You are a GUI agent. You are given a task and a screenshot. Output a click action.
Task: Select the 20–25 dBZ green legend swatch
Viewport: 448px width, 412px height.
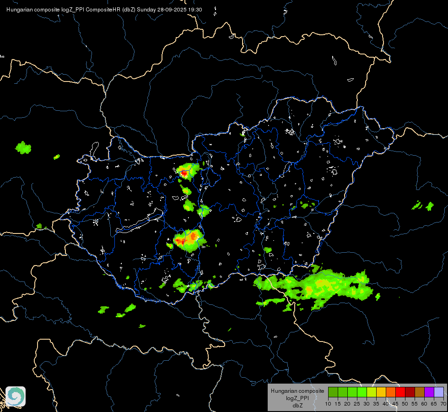(352, 392)
